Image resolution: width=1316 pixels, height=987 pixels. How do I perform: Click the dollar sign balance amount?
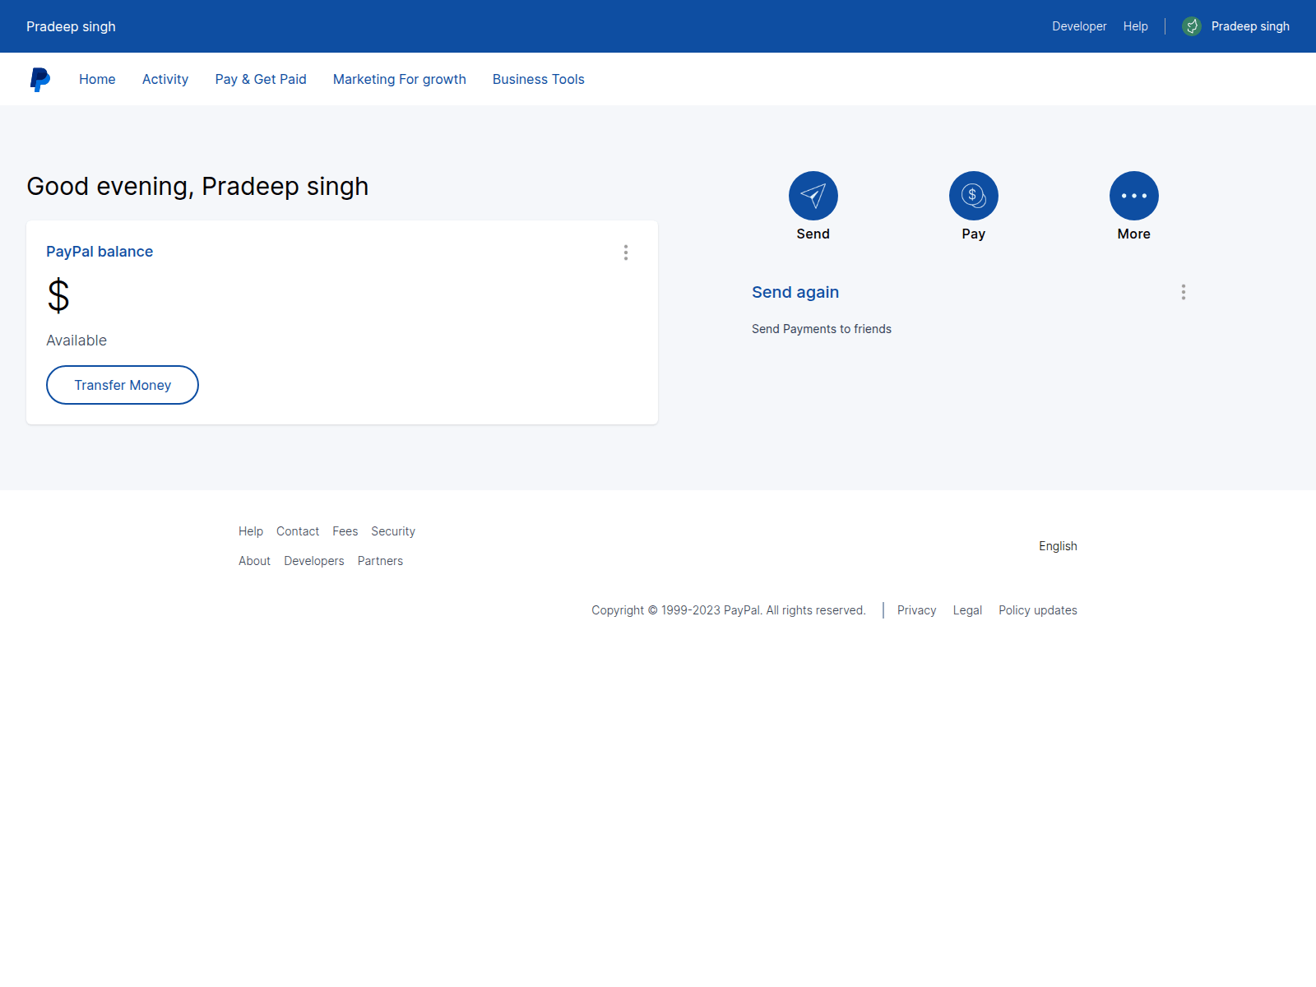coord(58,295)
